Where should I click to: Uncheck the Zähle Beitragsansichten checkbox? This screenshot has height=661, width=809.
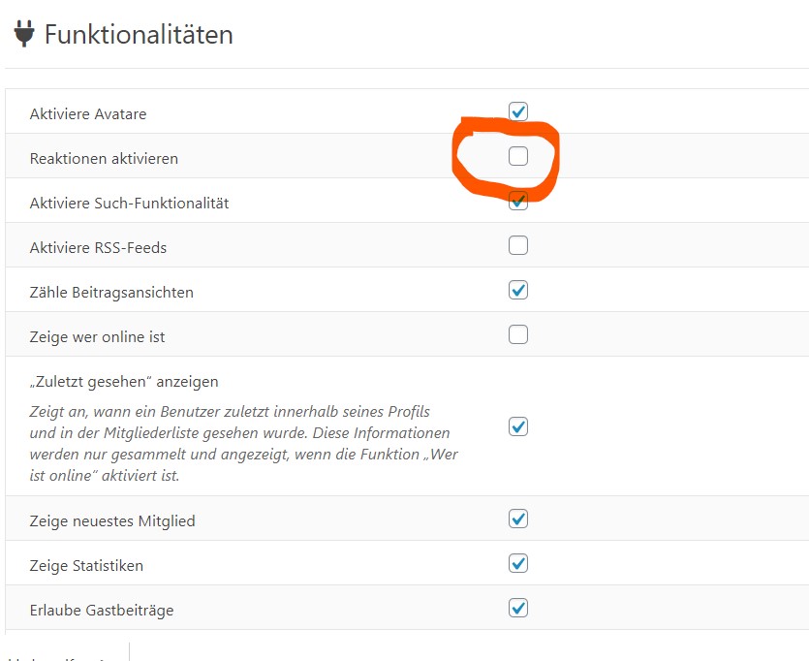click(518, 290)
